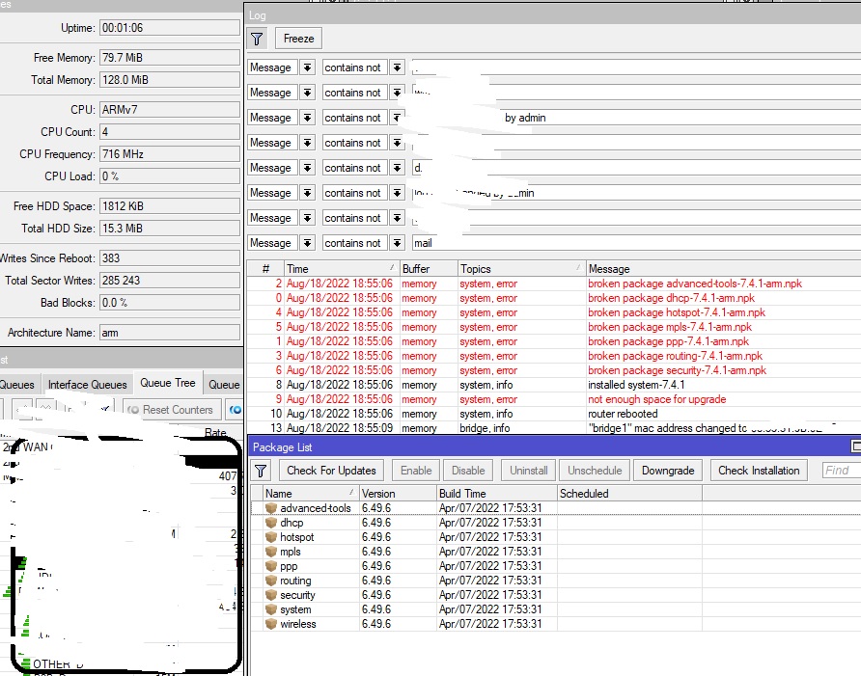Select log entry 'broken package advanced-tools-7.4.1-arm.npk'
The height and width of the screenshot is (676, 861).
click(553, 284)
